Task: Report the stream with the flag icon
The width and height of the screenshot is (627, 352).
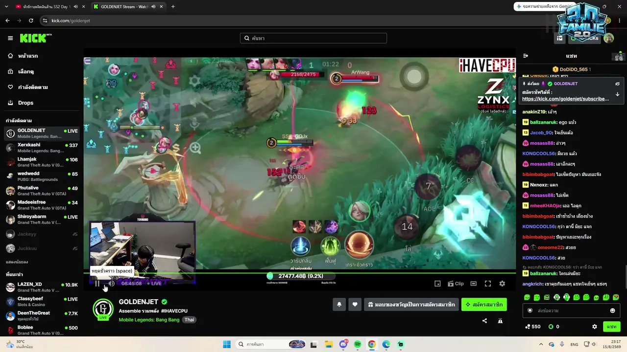Action: coord(500,321)
